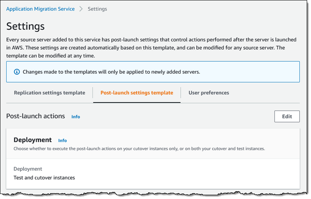This screenshot has height=199, width=311.
Task: Click the Settings breadcrumb item
Action: click(97, 9)
